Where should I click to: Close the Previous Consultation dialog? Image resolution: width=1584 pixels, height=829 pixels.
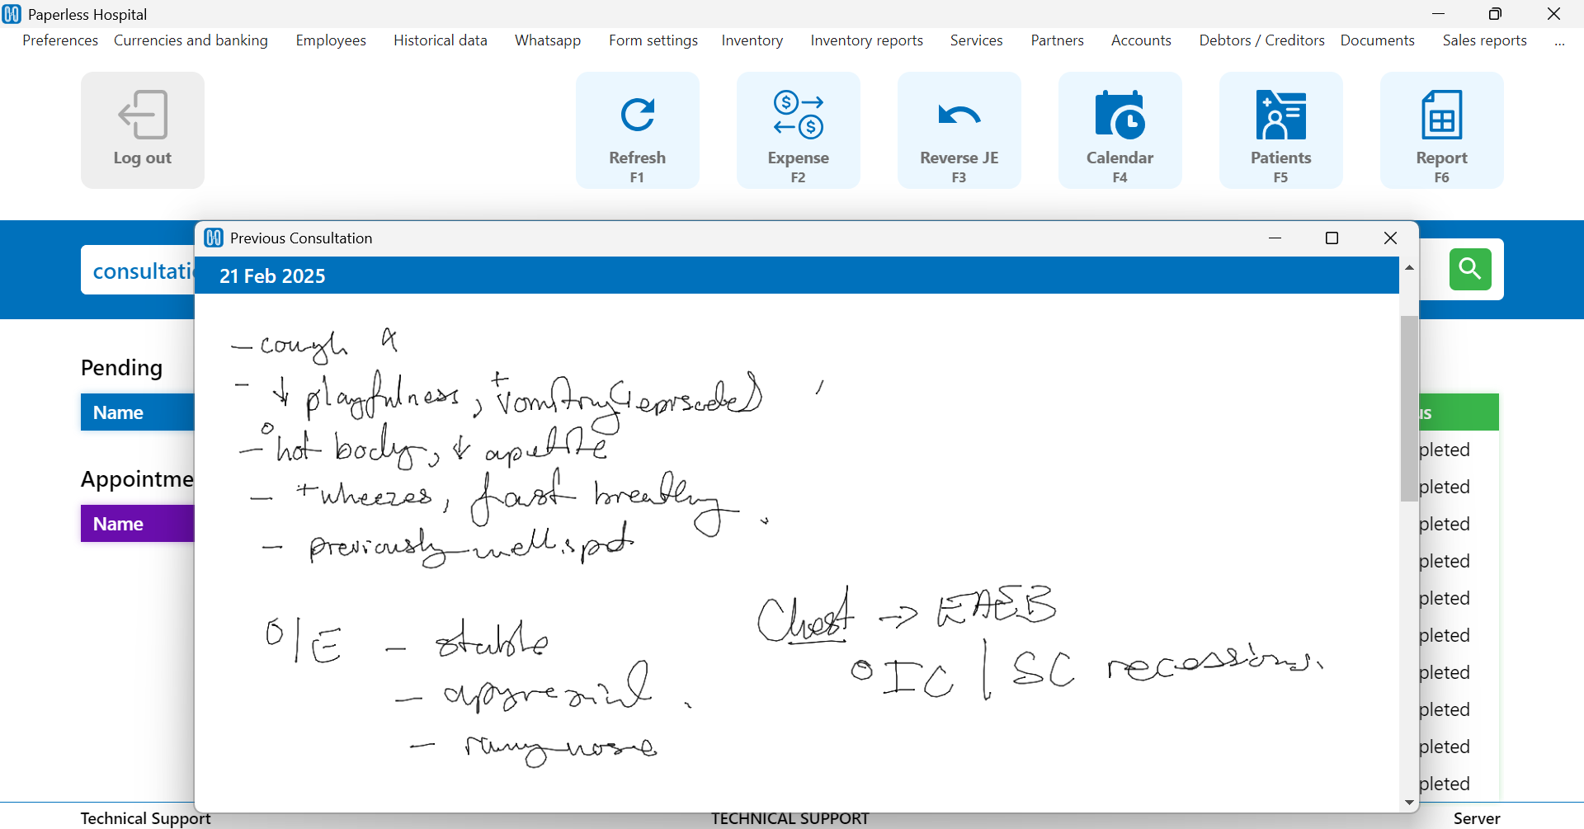pos(1390,238)
